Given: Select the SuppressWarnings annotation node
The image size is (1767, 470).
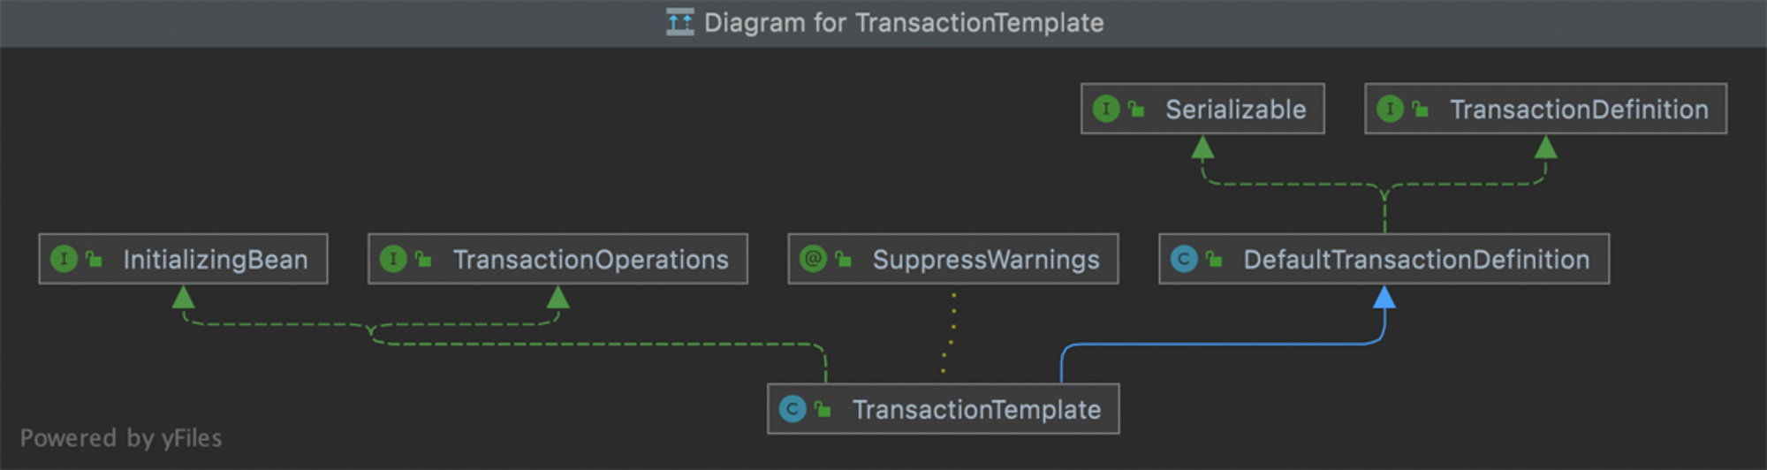Looking at the screenshot, I should (x=953, y=259).
